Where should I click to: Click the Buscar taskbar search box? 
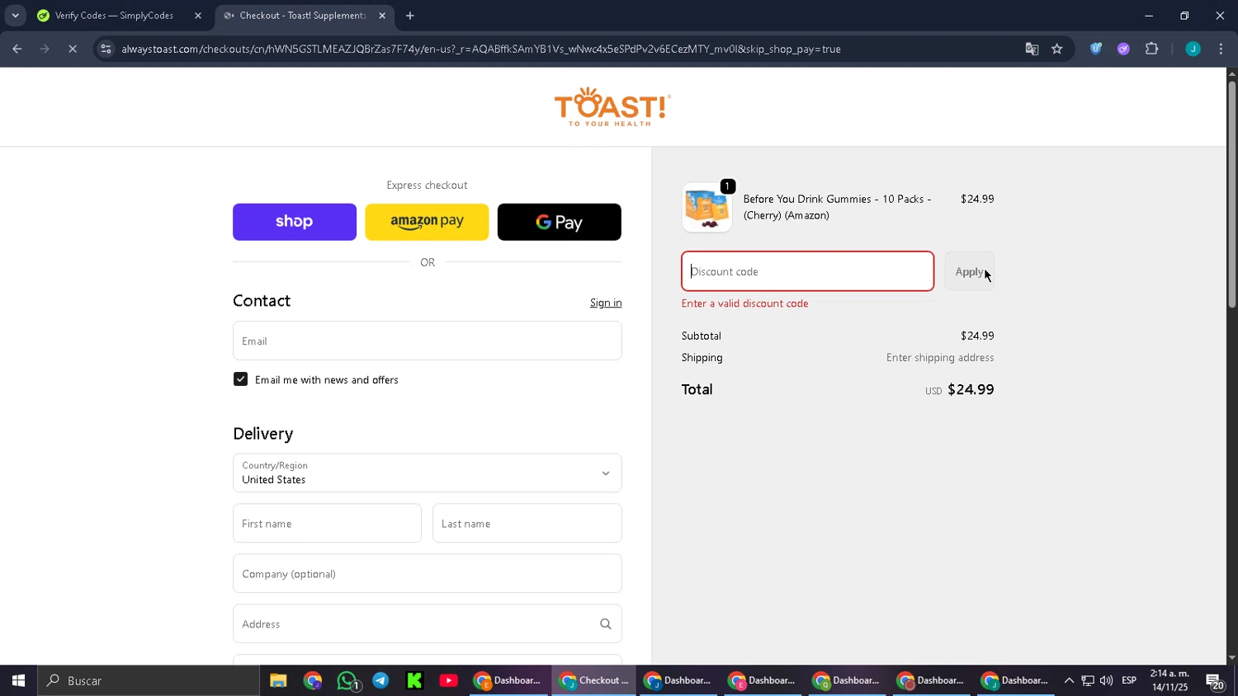pyautogui.click(x=149, y=680)
